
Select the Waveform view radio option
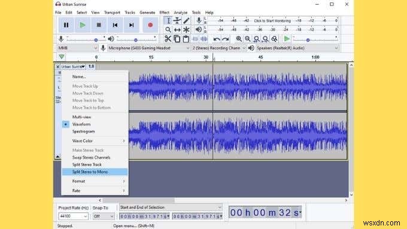[x=95, y=124]
